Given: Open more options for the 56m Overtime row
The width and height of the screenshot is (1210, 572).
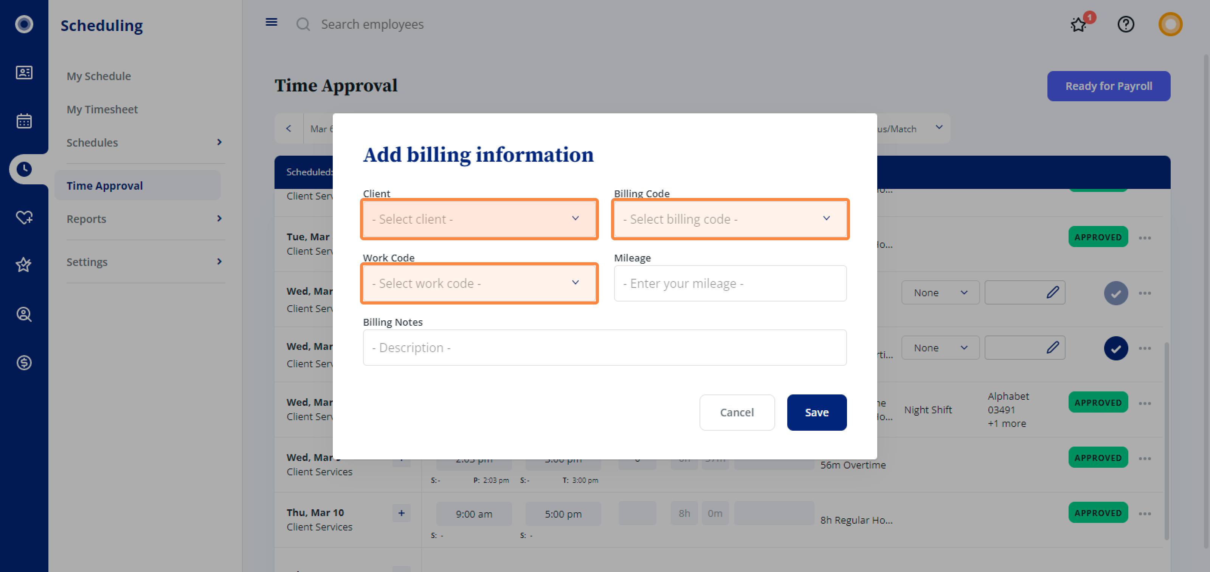Looking at the screenshot, I should pos(1145,458).
